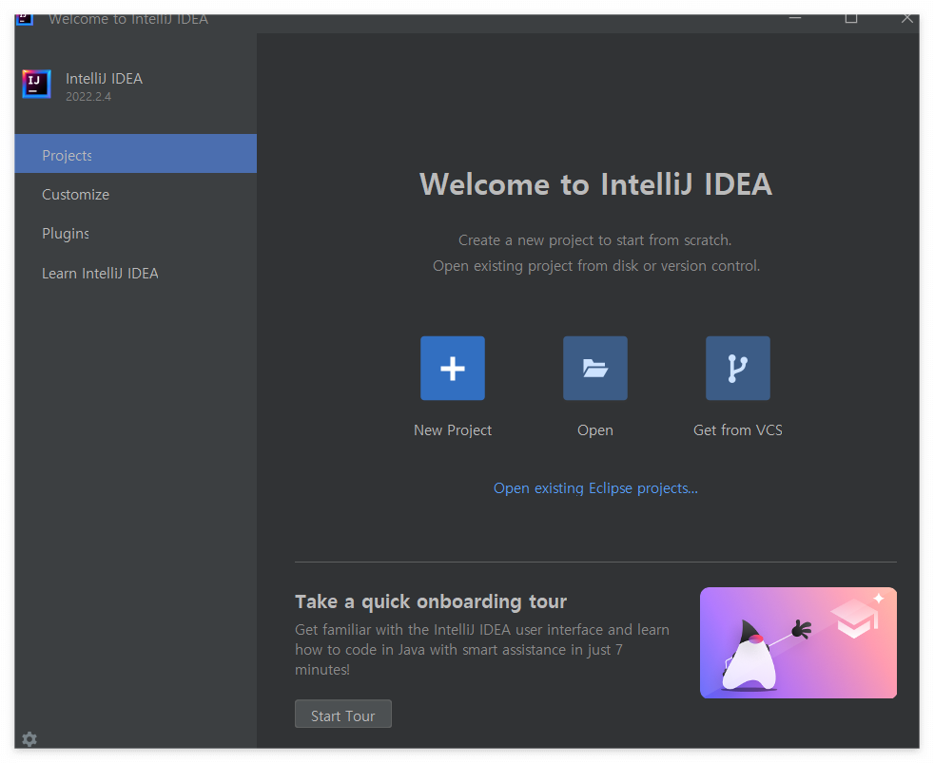Minimize the Welcome window

(x=795, y=18)
